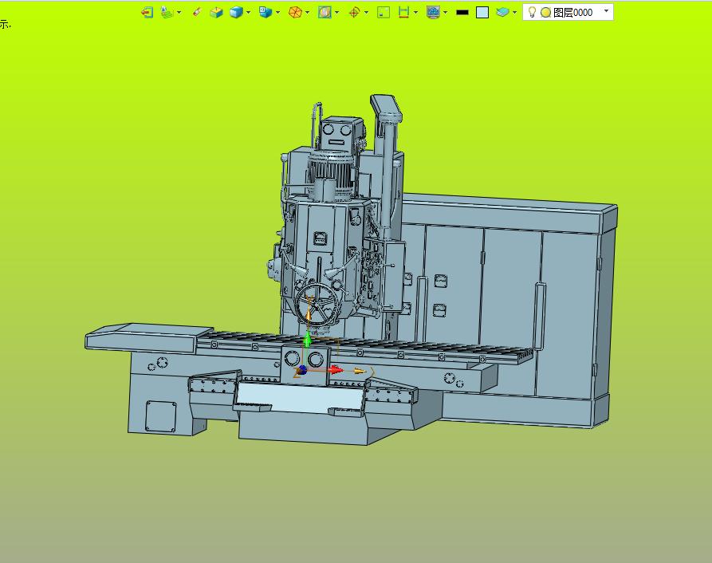Screen dimensions: 712x563
Task: Select the orange polyhedron wireframe icon
Action: pyautogui.click(x=295, y=12)
